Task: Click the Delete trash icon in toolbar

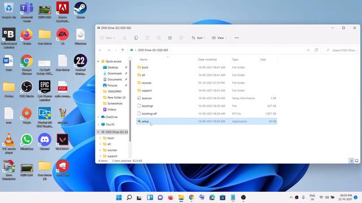Action: pos(182,38)
